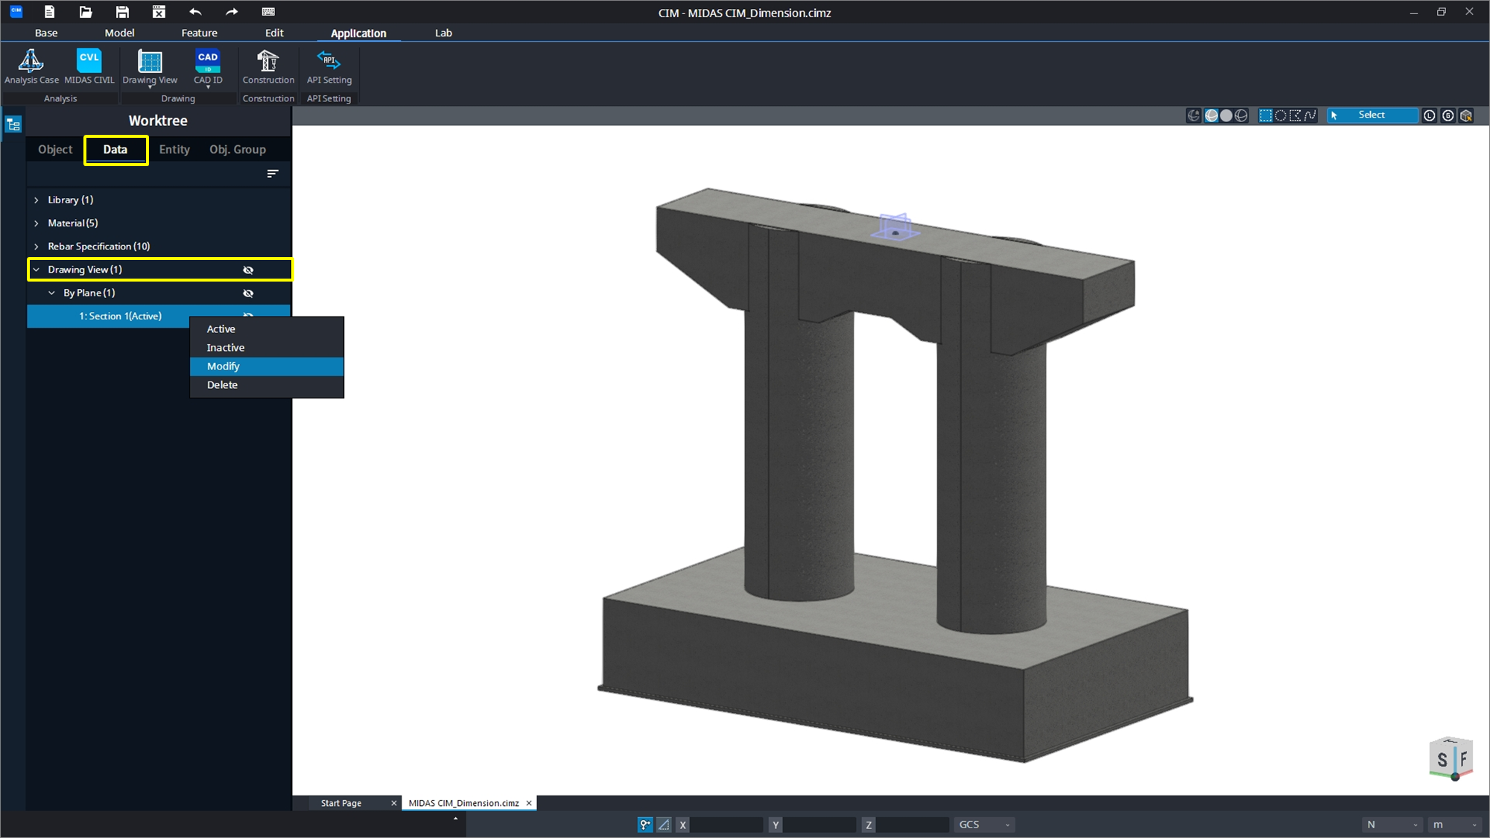The width and height of the screenshot is (1490, 838).
Task: Click the X coordinate input field
Action: [x=726, y=825]
